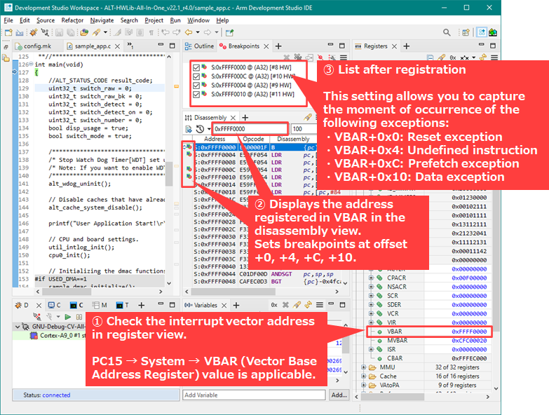
Task: Click the Development Studio perspective icon
Action: coord(482,32)
